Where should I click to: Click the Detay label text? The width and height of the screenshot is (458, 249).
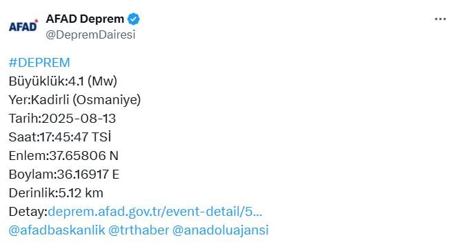pyautogui.click(x=28, y=212)
